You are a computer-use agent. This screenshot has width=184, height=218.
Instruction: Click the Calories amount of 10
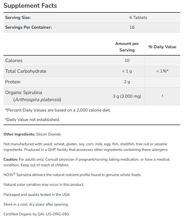[127, 60]
